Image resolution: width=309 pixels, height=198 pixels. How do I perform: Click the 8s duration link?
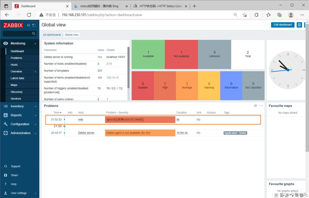pyautogui.click(x=178, y=119)
